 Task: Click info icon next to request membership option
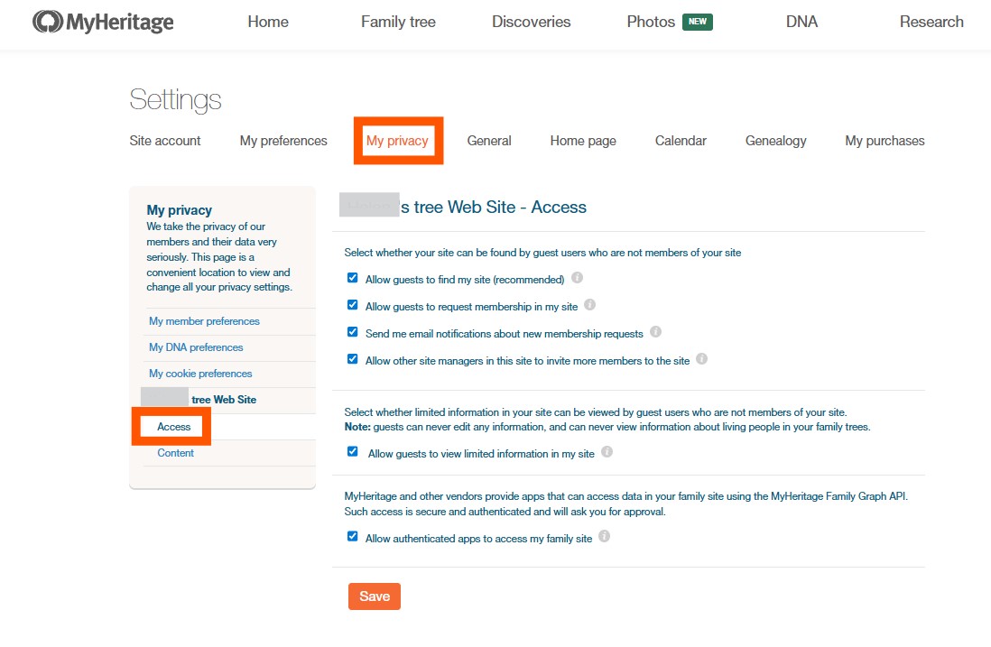pos(590,305)
